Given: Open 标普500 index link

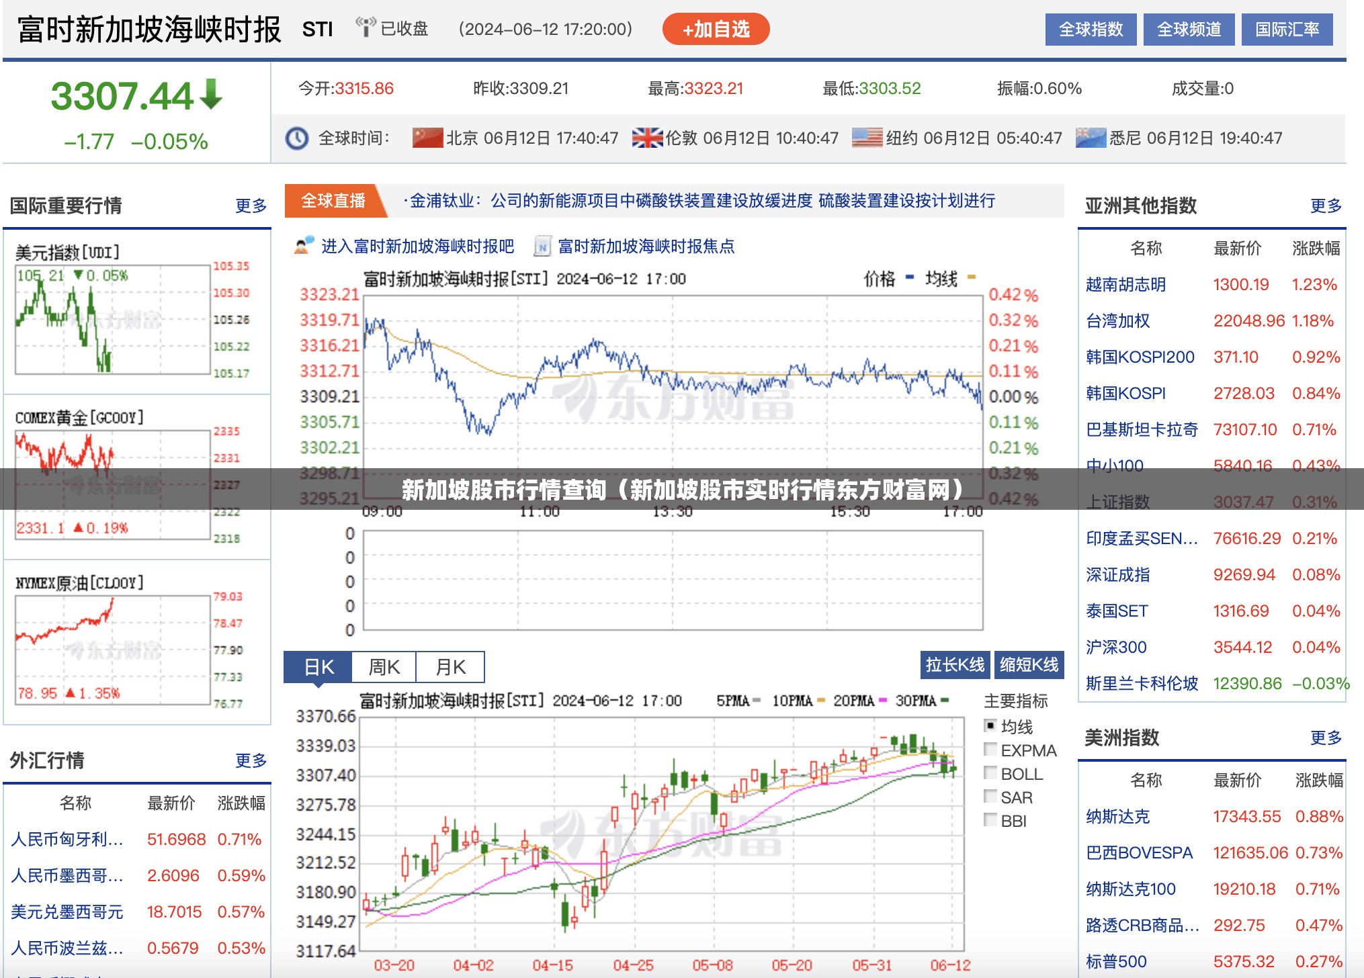Looking at the screenshot, I should pos(1116,962).
